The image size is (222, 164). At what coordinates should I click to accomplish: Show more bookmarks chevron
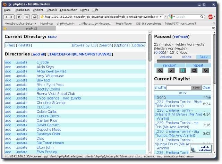tap(214, 23)
